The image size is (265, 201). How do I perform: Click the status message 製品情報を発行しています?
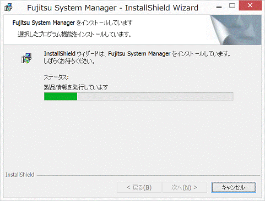pos(76,87)
